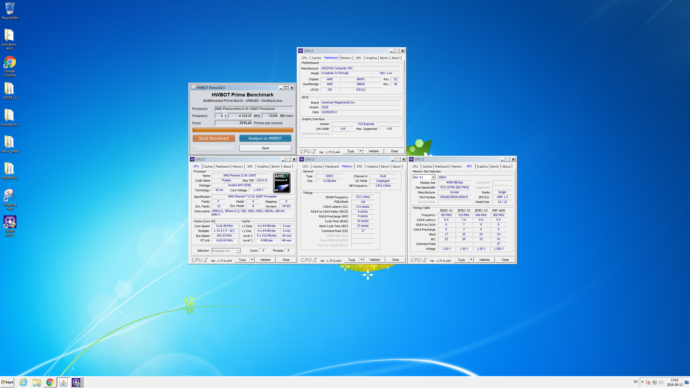Click the orange benchmark progress bar
The width and height of the screenshot is (690, 388).
pyautogui.click(x=243, y=130)
